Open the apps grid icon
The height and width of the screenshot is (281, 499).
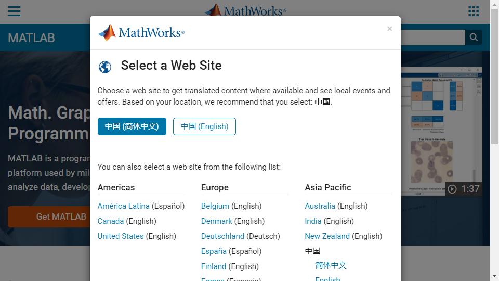point(474,11)
